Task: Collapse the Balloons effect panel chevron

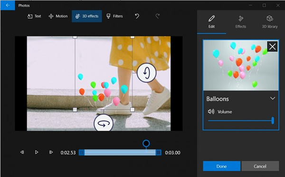Action: pos(273,98)
